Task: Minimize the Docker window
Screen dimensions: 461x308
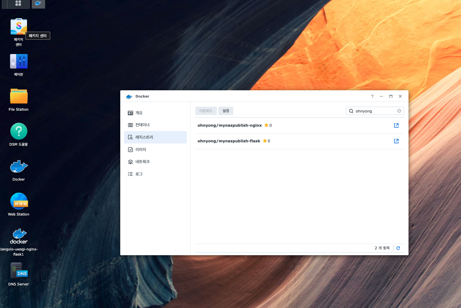Action: tap(381, 96)
